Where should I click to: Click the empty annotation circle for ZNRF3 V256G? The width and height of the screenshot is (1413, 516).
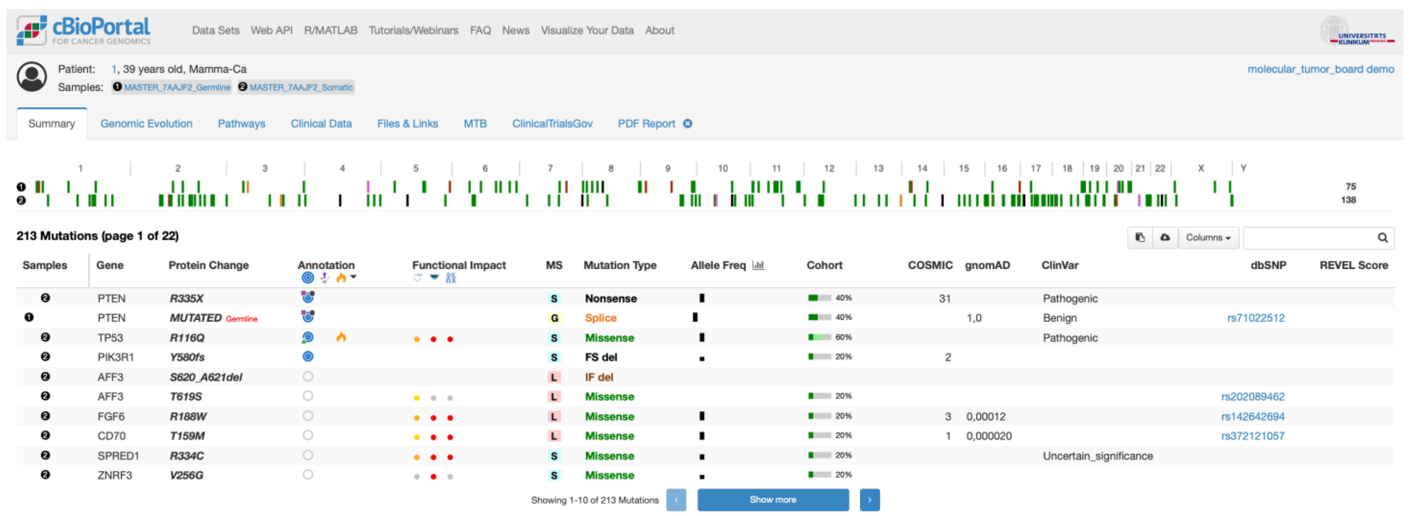(308, 475)
